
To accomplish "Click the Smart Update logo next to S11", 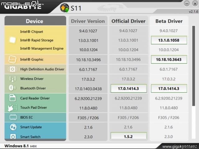I will point(64,8).
